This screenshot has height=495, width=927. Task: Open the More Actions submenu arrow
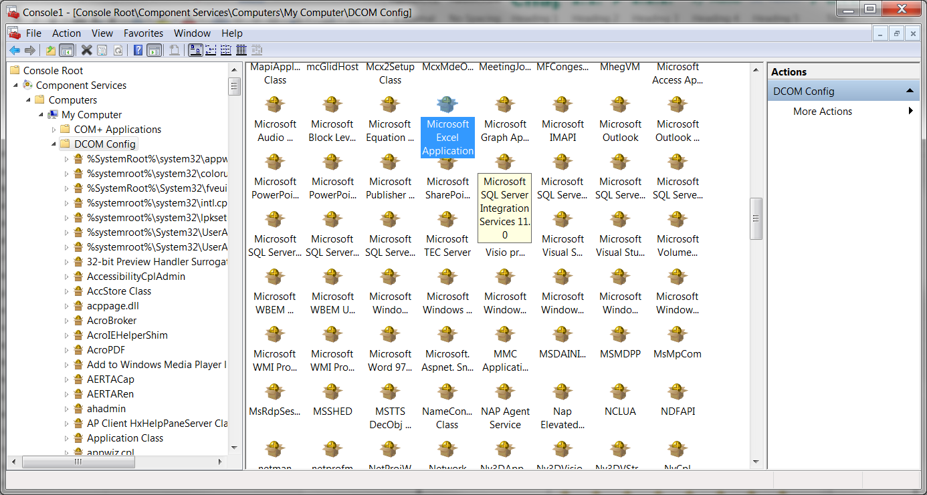911,111
